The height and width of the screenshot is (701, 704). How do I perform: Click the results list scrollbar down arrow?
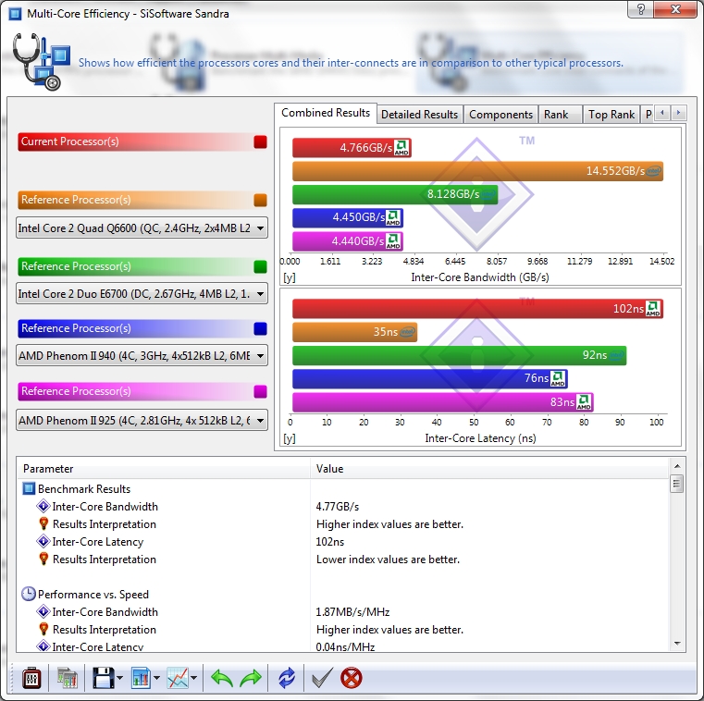(x=677, y=644)
